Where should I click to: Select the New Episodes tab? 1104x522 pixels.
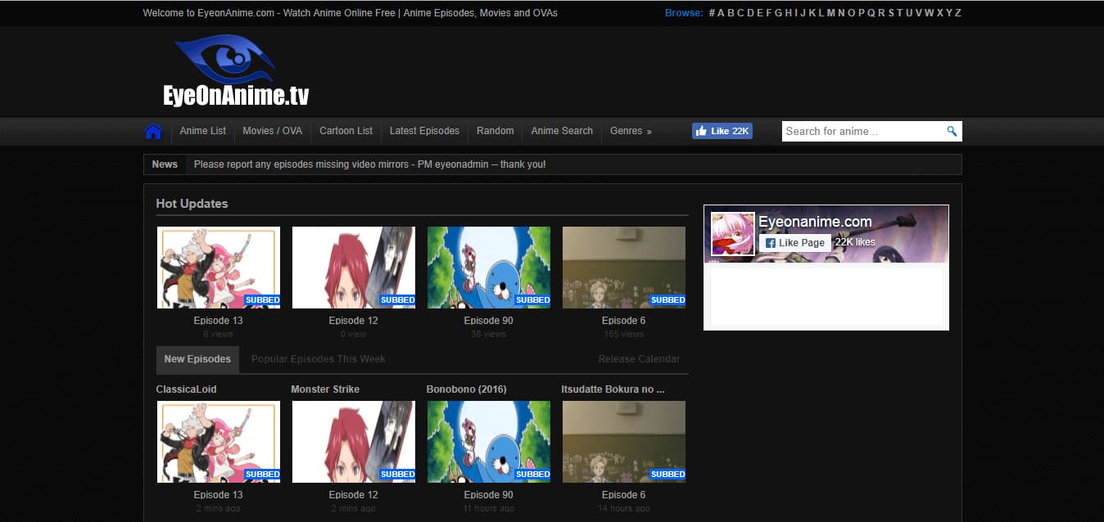[x=197, y=359]
